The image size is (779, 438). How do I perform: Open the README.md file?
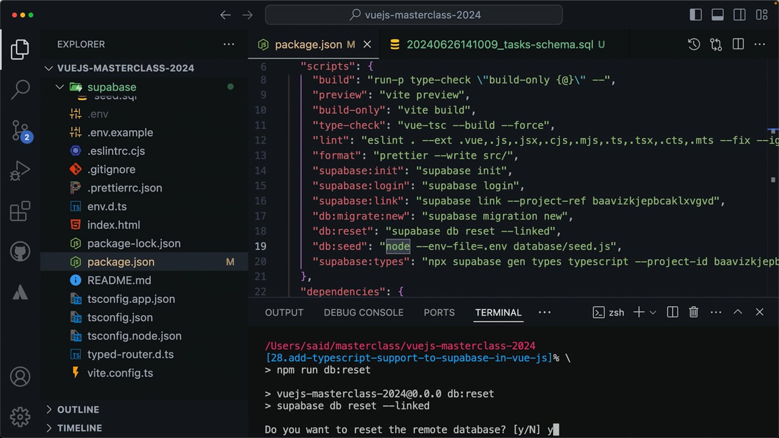(144, 280)
